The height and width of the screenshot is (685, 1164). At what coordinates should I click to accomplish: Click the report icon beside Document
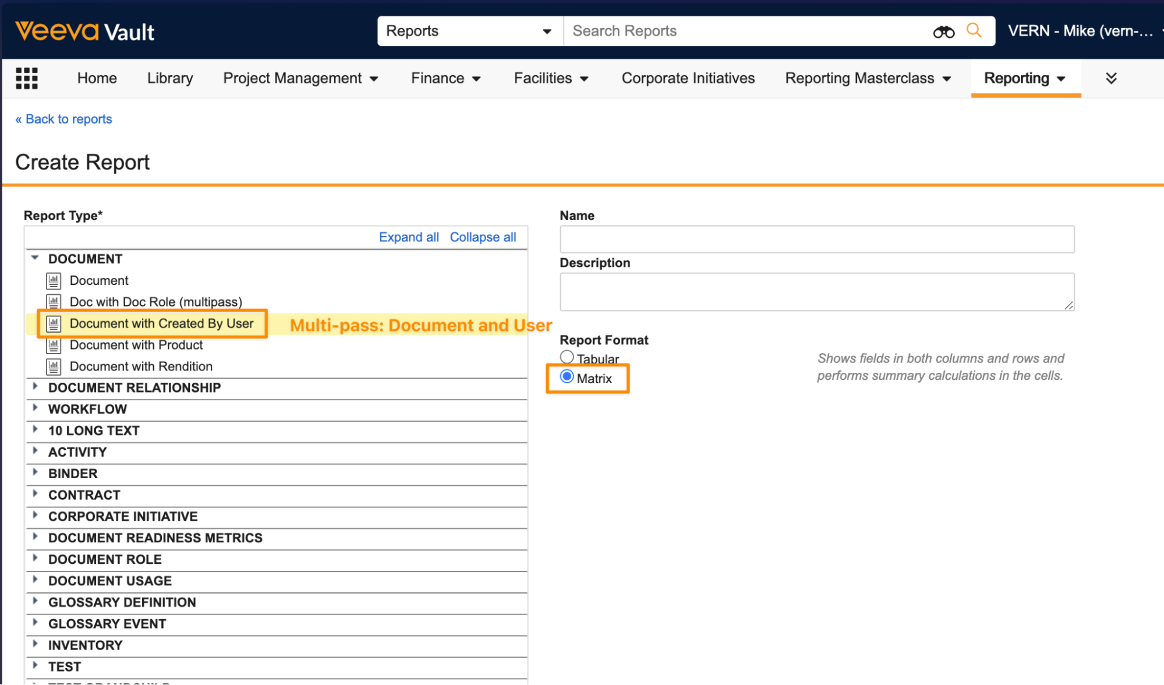point(54,281)
